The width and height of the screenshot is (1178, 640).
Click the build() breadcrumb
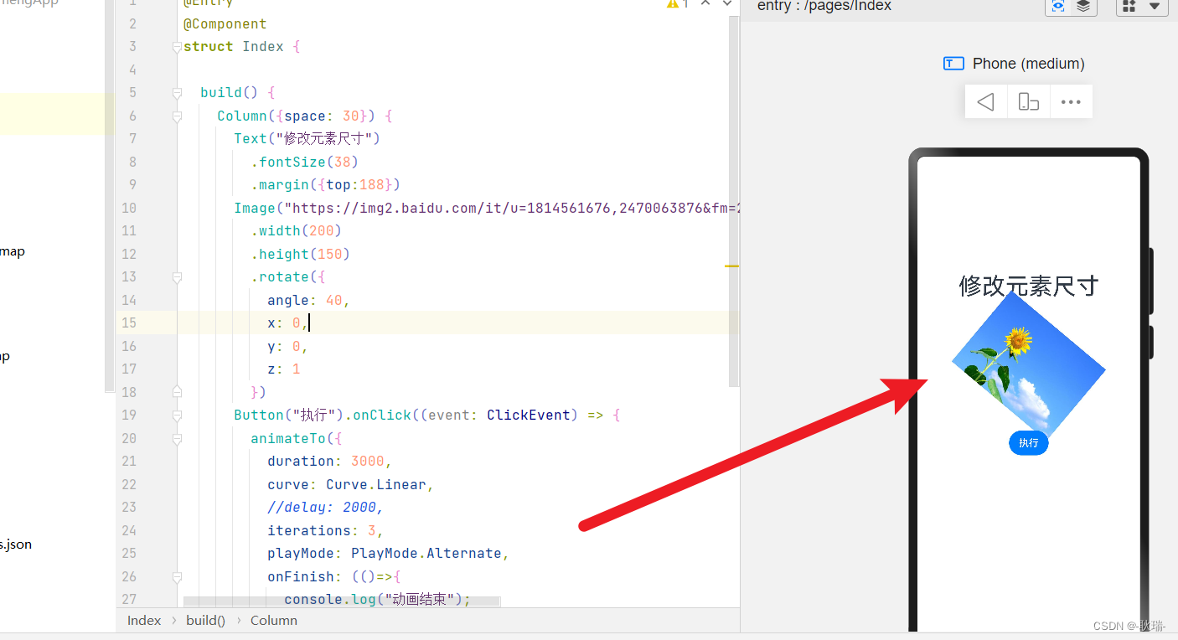coord(205,621)
